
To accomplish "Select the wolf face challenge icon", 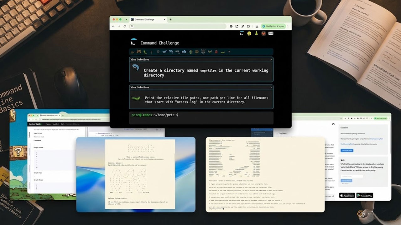I will tap(203, 52).
